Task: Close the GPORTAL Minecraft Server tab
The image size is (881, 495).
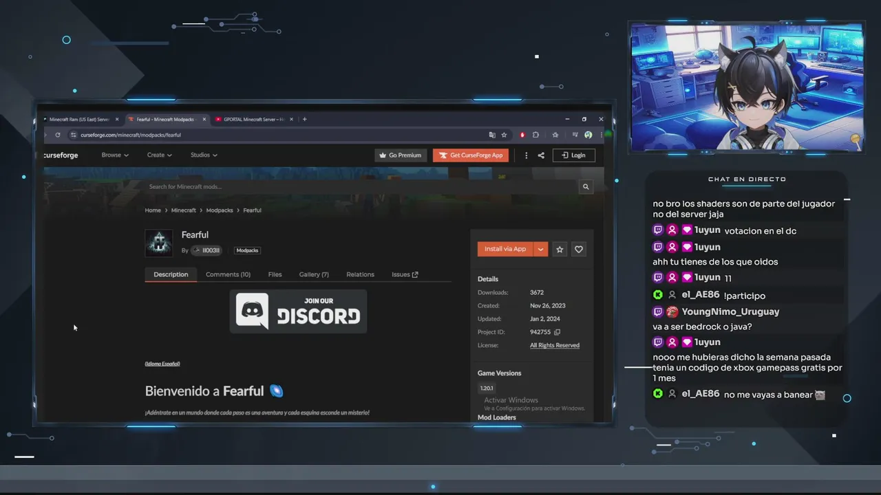Action: click(292, 119)
